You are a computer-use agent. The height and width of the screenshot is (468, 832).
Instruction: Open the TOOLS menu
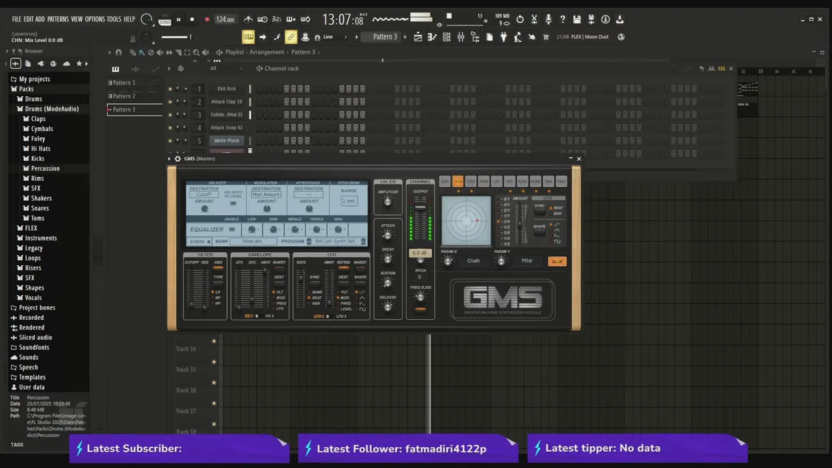[114, 19]
